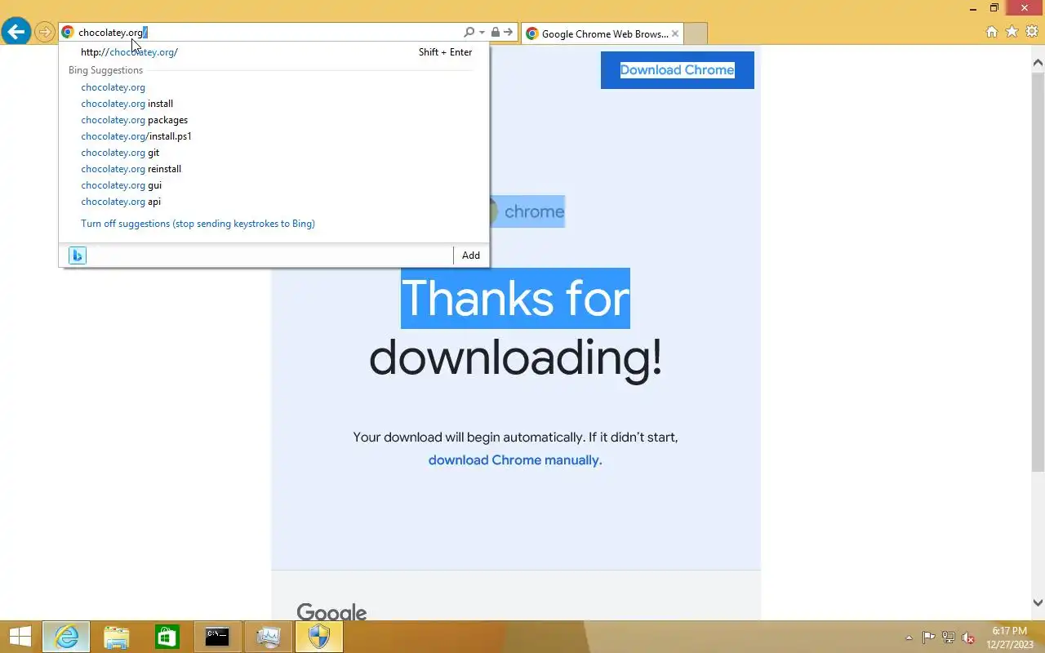1045x653 pixels.
Task: Click the chrome logo text on page
Action: (x=534, y=211)
